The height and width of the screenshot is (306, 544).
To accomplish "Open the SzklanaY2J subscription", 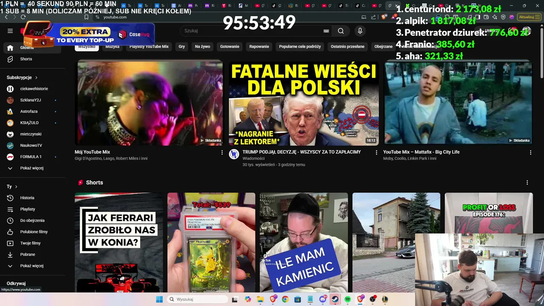I will 33,100.
